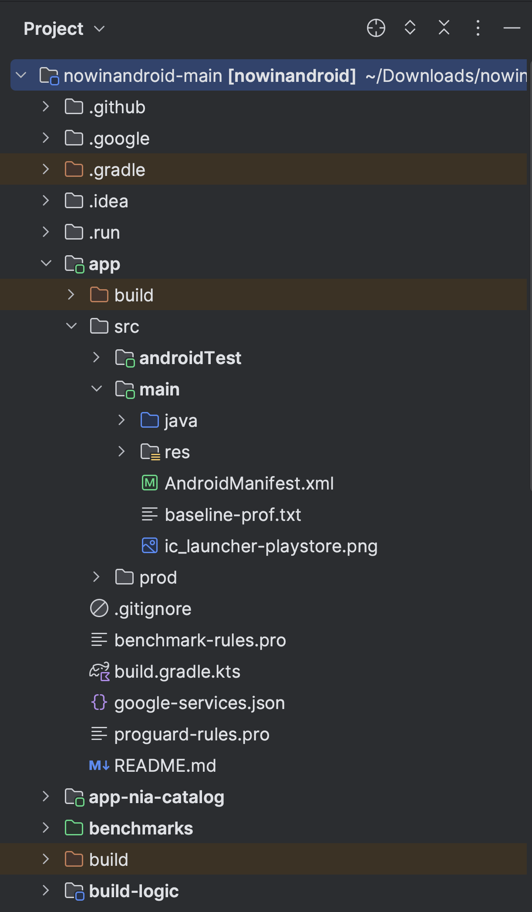Open the Project panel options menu
Viewport: 532px width, 912px height.
point(478,28)
